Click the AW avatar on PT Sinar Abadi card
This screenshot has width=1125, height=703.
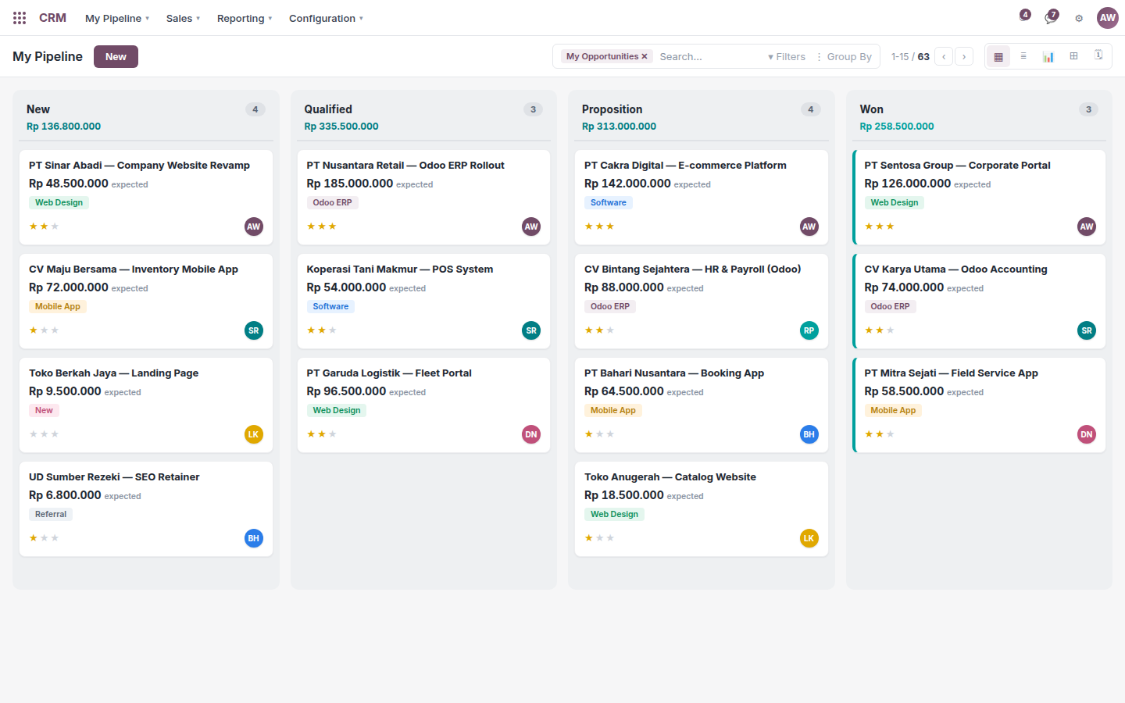click(x=254, y=227)
